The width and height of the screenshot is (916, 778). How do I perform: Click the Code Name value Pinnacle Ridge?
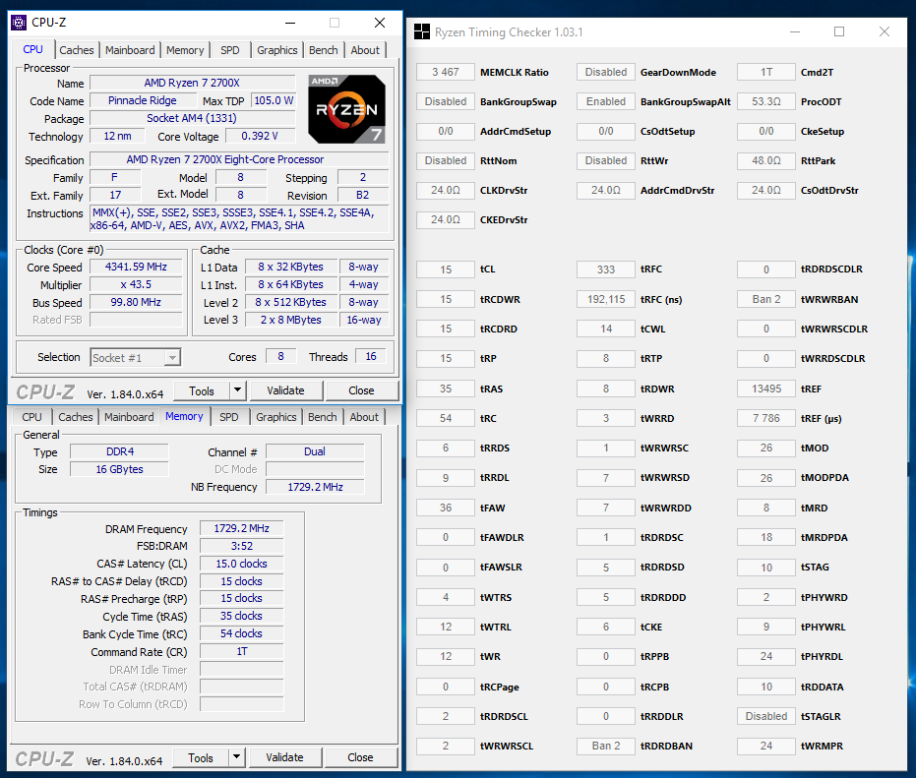pos(142,100)
